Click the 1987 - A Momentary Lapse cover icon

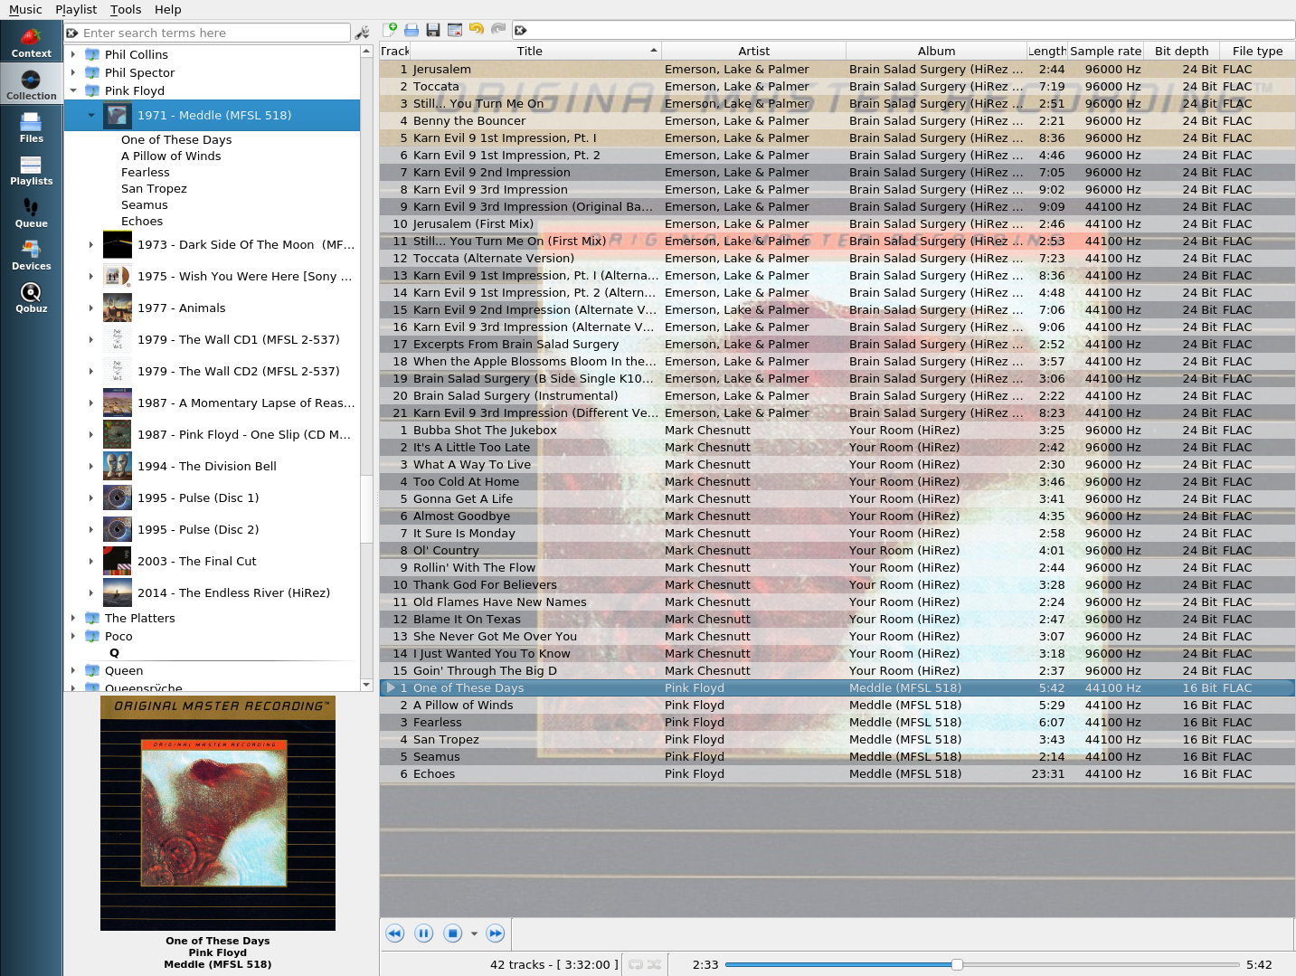pyautogui.click(x=118, y=403)
